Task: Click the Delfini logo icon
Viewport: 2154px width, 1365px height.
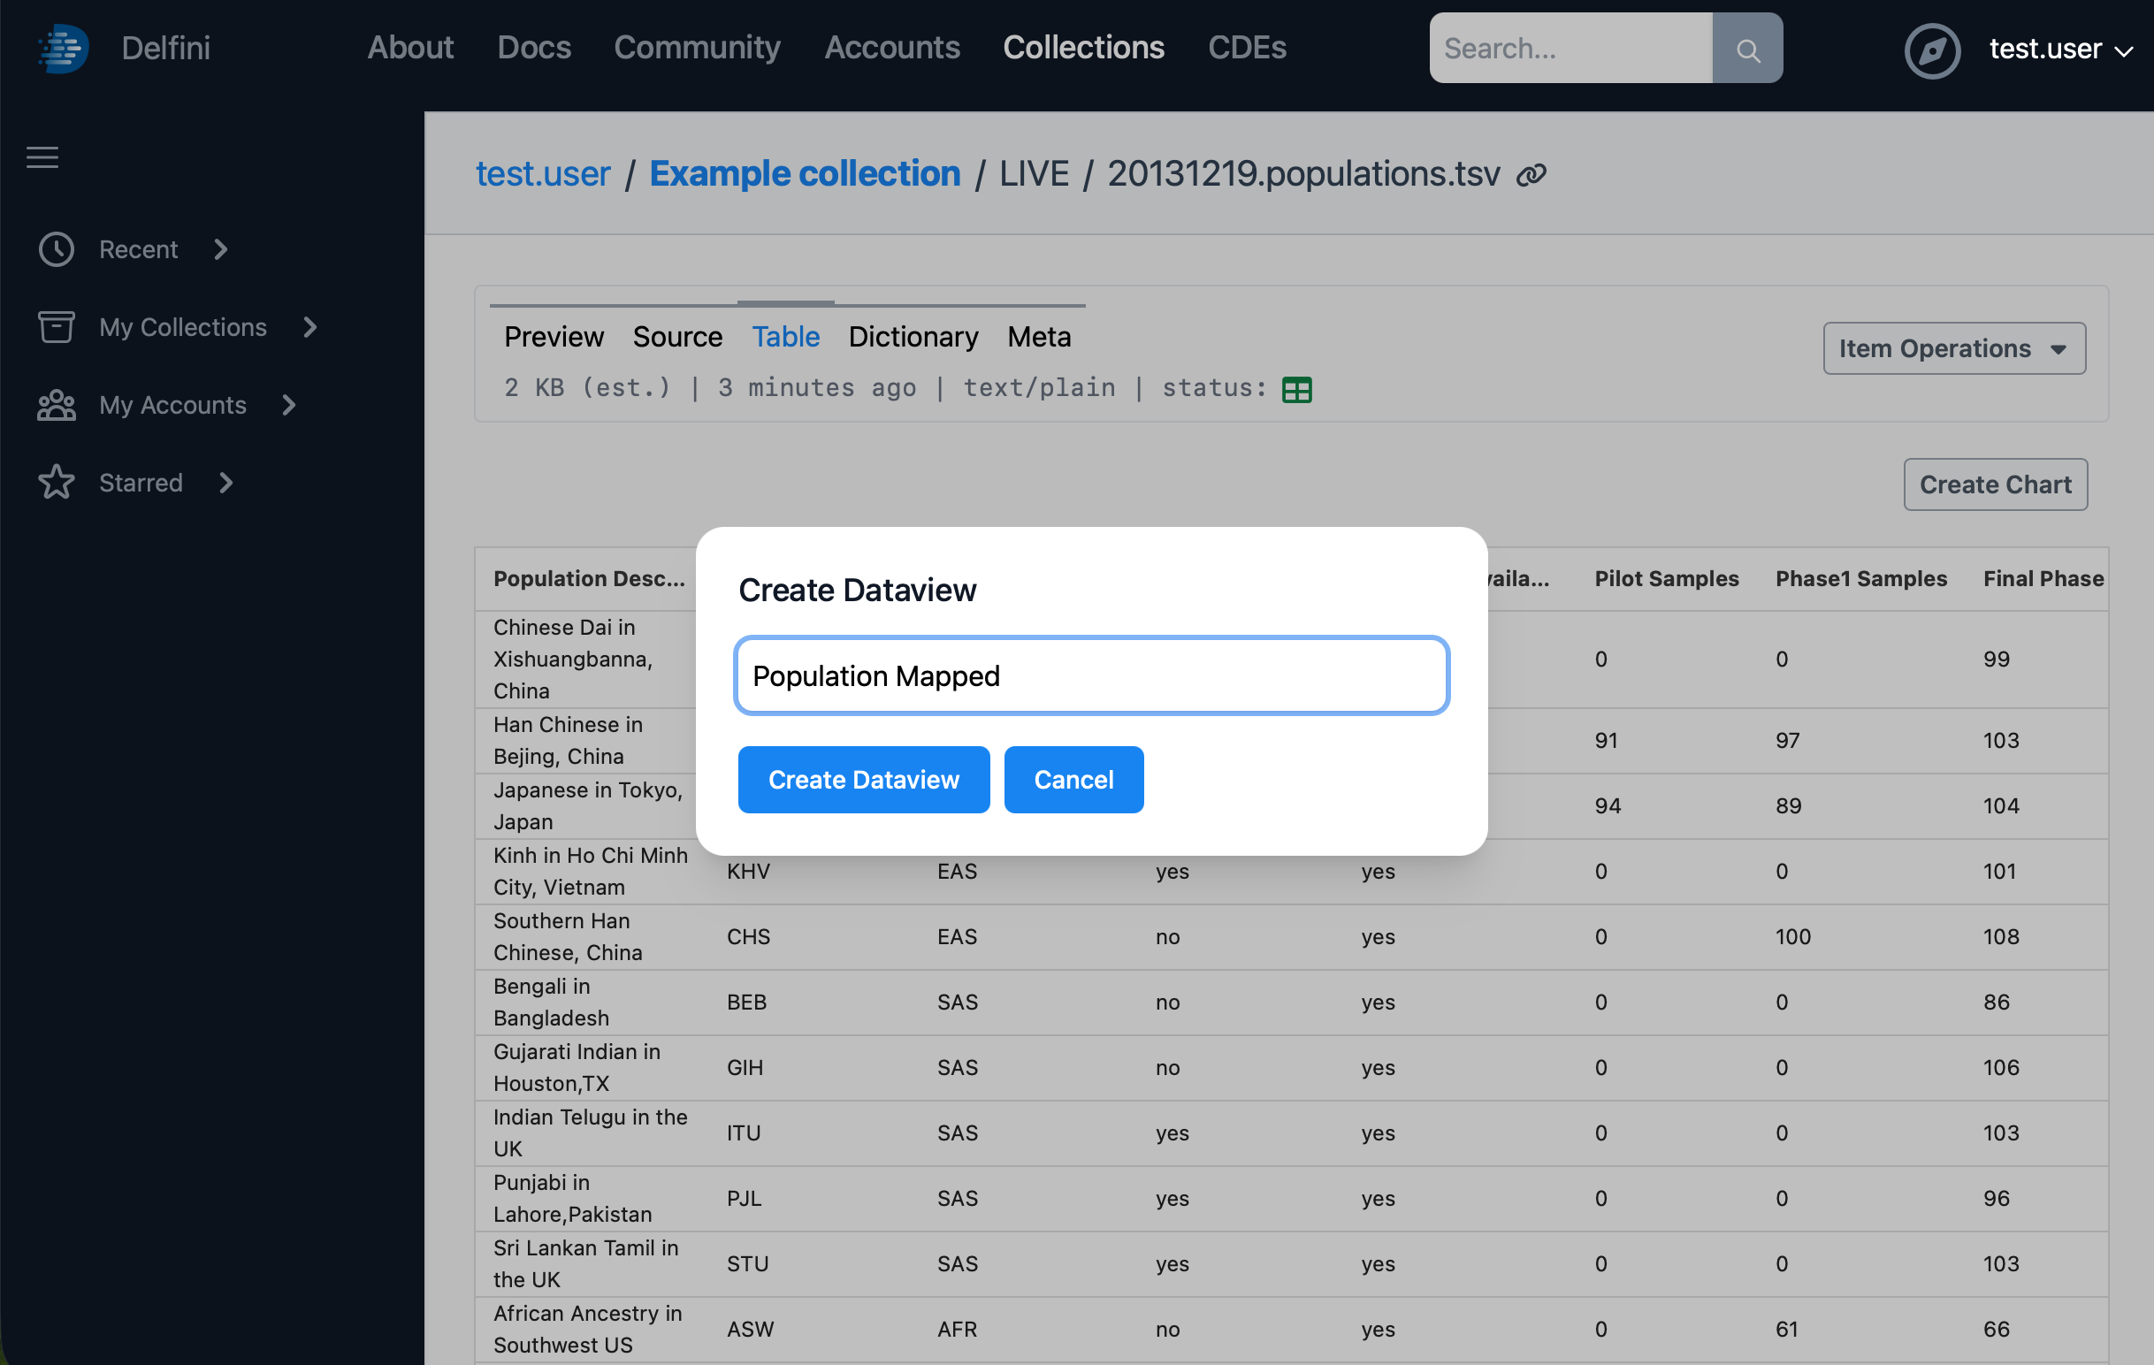Action: coord(63,48)
